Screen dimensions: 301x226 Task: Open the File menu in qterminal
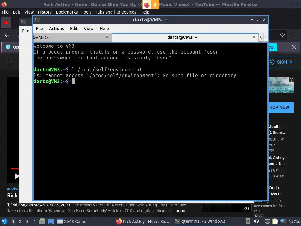(39, 29)
